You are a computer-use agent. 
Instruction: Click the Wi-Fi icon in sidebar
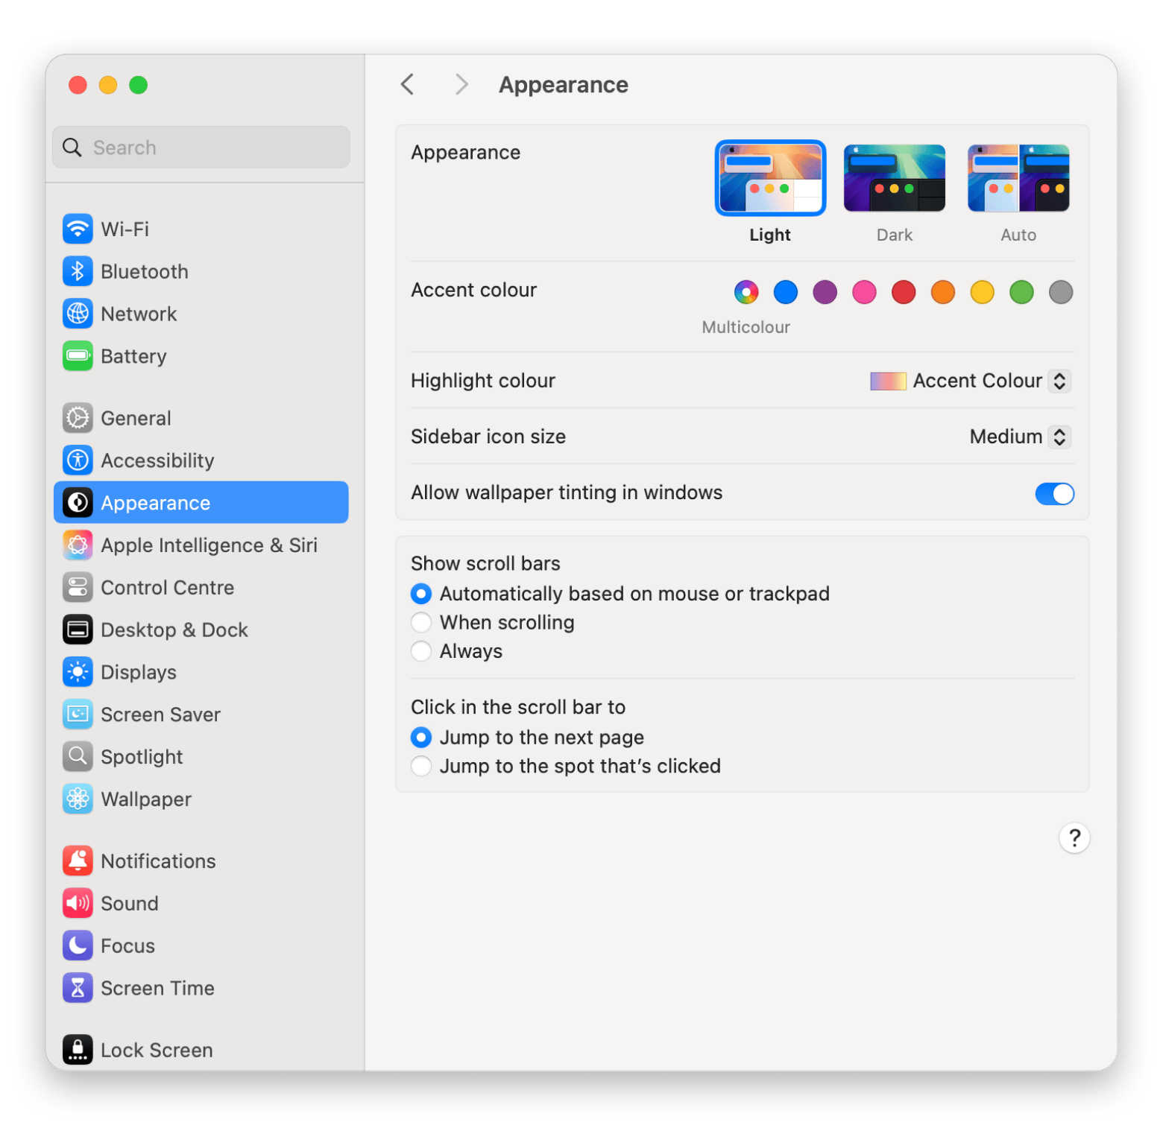78,229
